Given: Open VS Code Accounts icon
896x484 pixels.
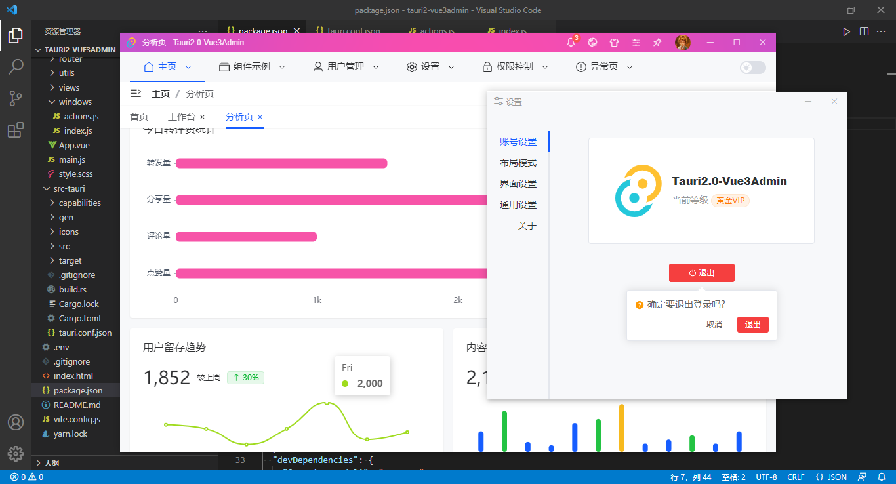Looking at the screenshot, I should (x=16, y=422).
